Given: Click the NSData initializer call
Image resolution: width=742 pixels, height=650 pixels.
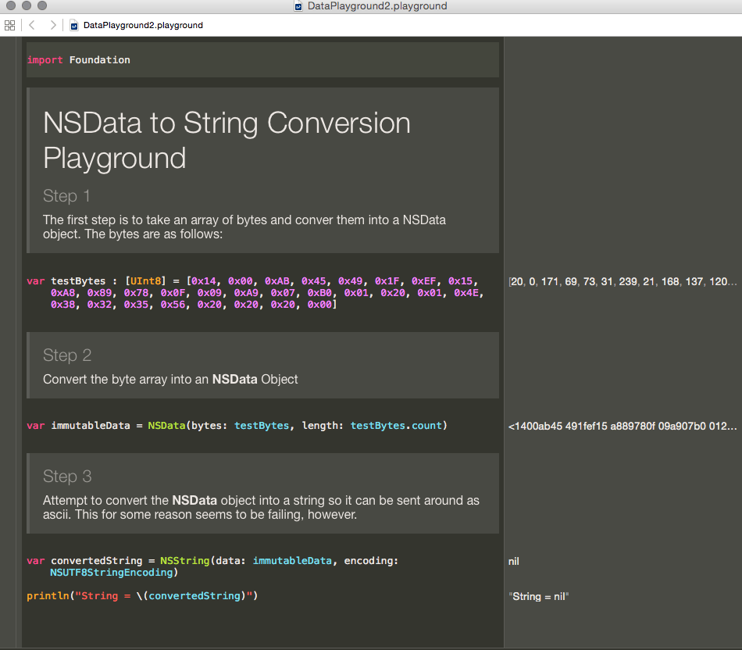Looking at the screenshot, I should (166, 426).
